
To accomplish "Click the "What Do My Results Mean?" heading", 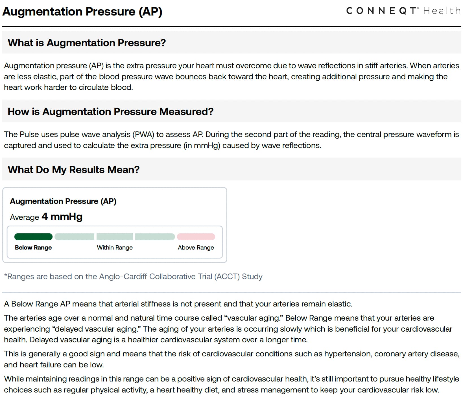I will (x=74, y=170).
